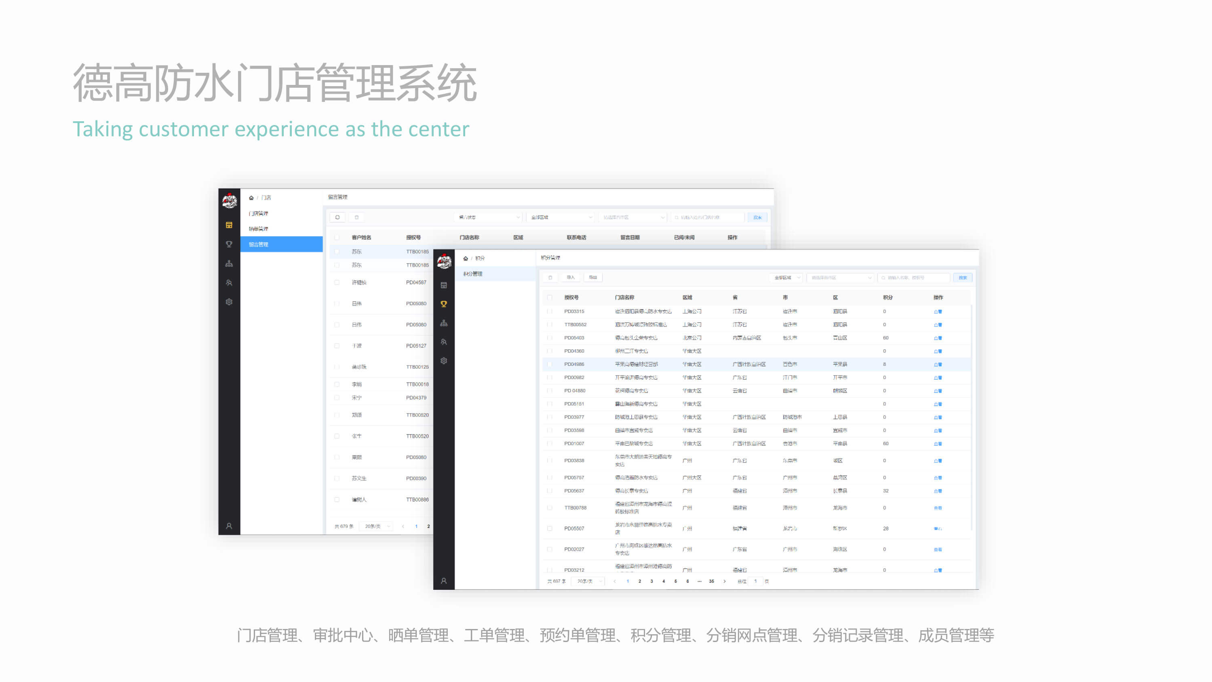The width and height of the screenshot is (1212, 682).
Task: Click the org-chart icon in the back window's dark sidebar
Action: pos(229,264)
